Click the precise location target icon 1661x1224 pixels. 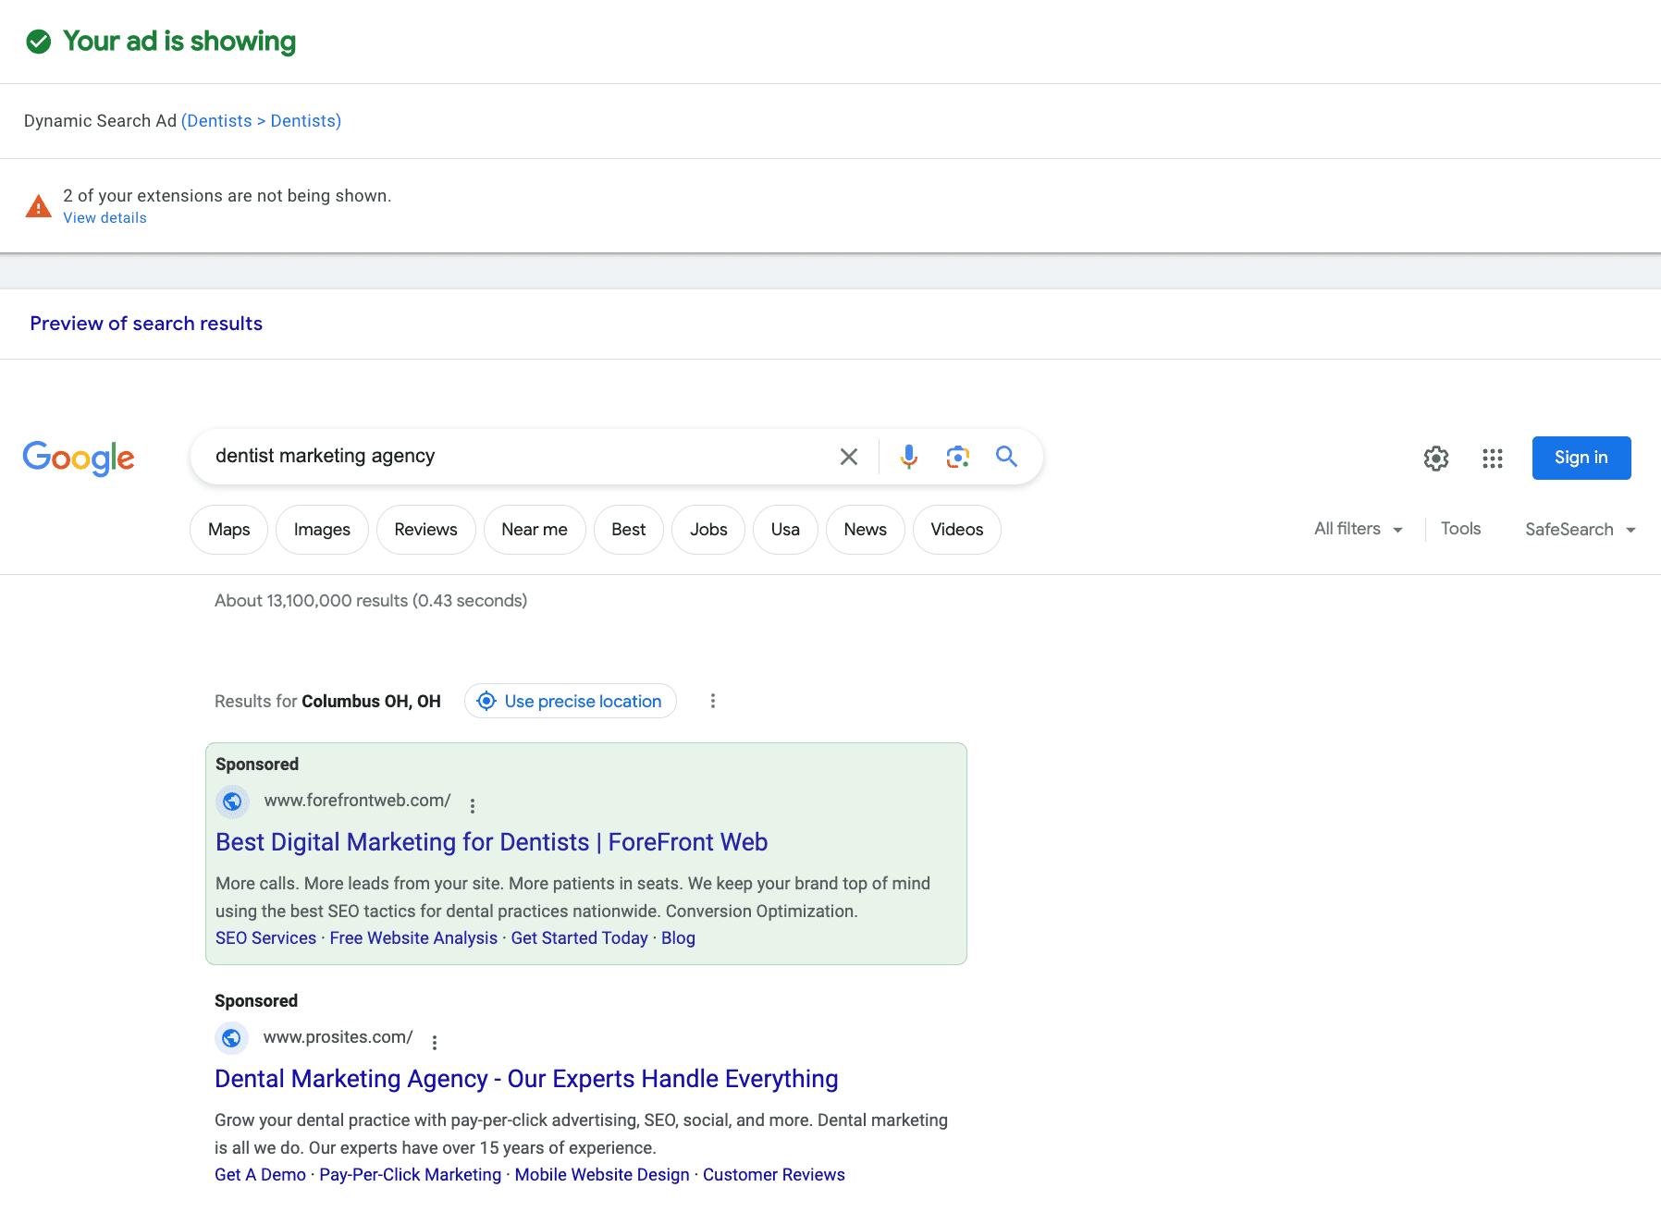[486, 702]
